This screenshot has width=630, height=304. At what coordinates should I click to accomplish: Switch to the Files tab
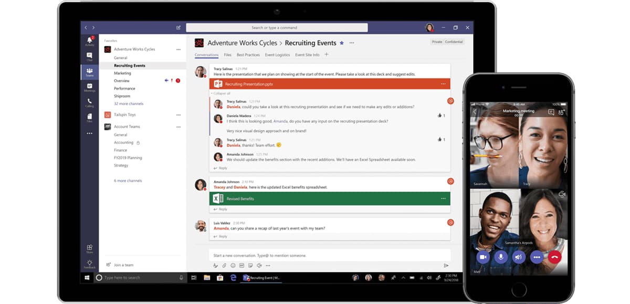click(x=227, y=55)
